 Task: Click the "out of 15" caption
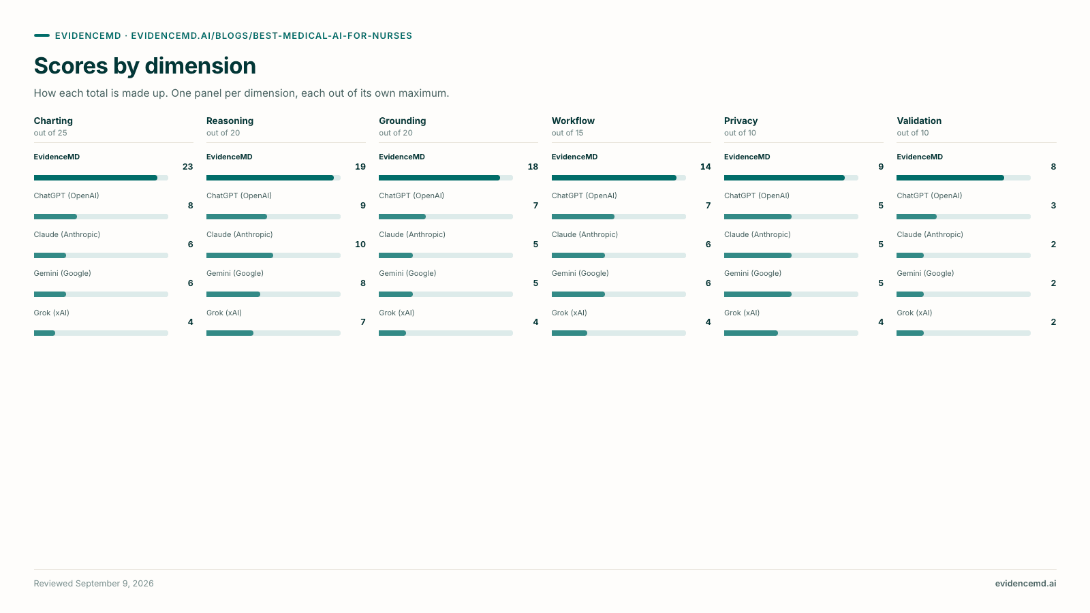pos(567,133)
